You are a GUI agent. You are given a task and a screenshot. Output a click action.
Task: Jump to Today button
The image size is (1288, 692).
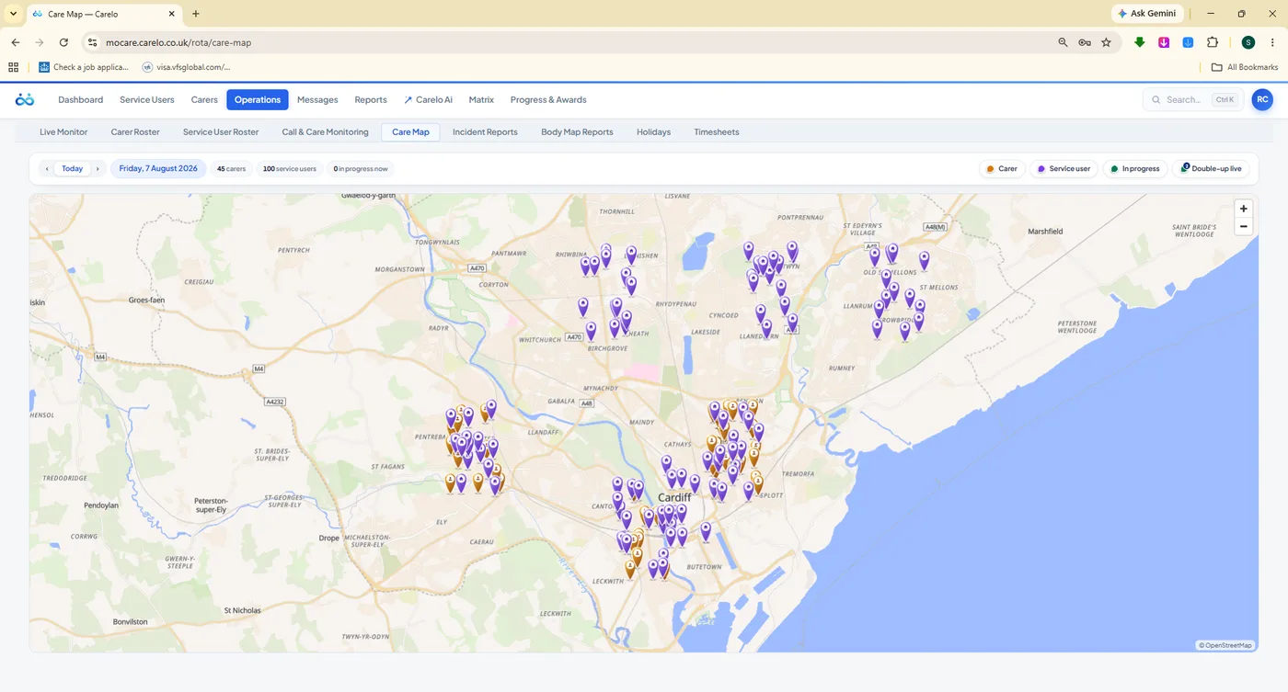click(x=72, y=169)
